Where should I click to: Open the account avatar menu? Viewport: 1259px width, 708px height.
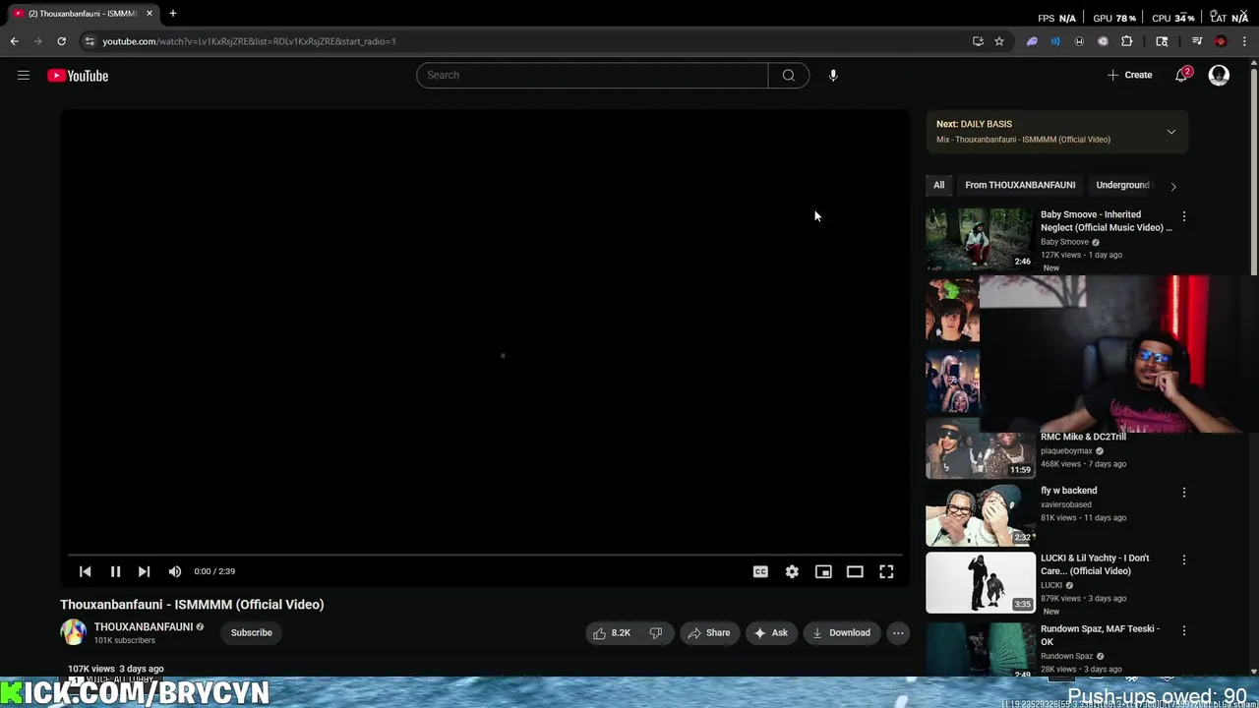(x=1219, y=75)
